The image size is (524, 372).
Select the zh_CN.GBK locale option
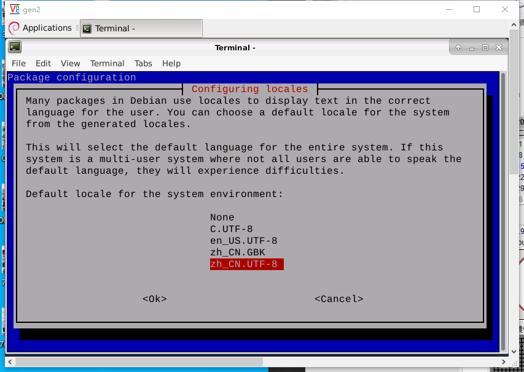[238, 252]
